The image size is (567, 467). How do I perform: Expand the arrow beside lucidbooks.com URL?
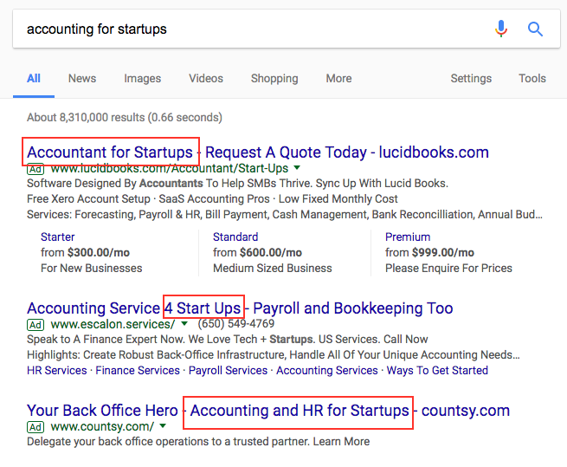coord(297,168)
